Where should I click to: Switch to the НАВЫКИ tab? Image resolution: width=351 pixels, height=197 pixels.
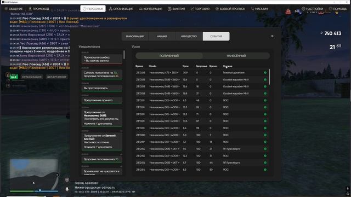click(x=162, y=36)
